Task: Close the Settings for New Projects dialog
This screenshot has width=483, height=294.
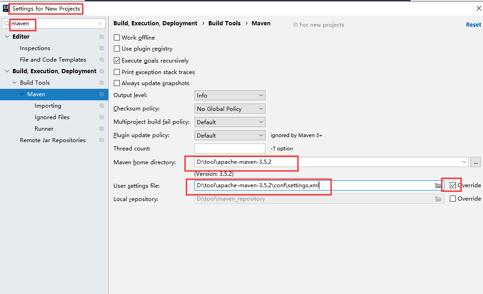Action: [x=479, y=8]
